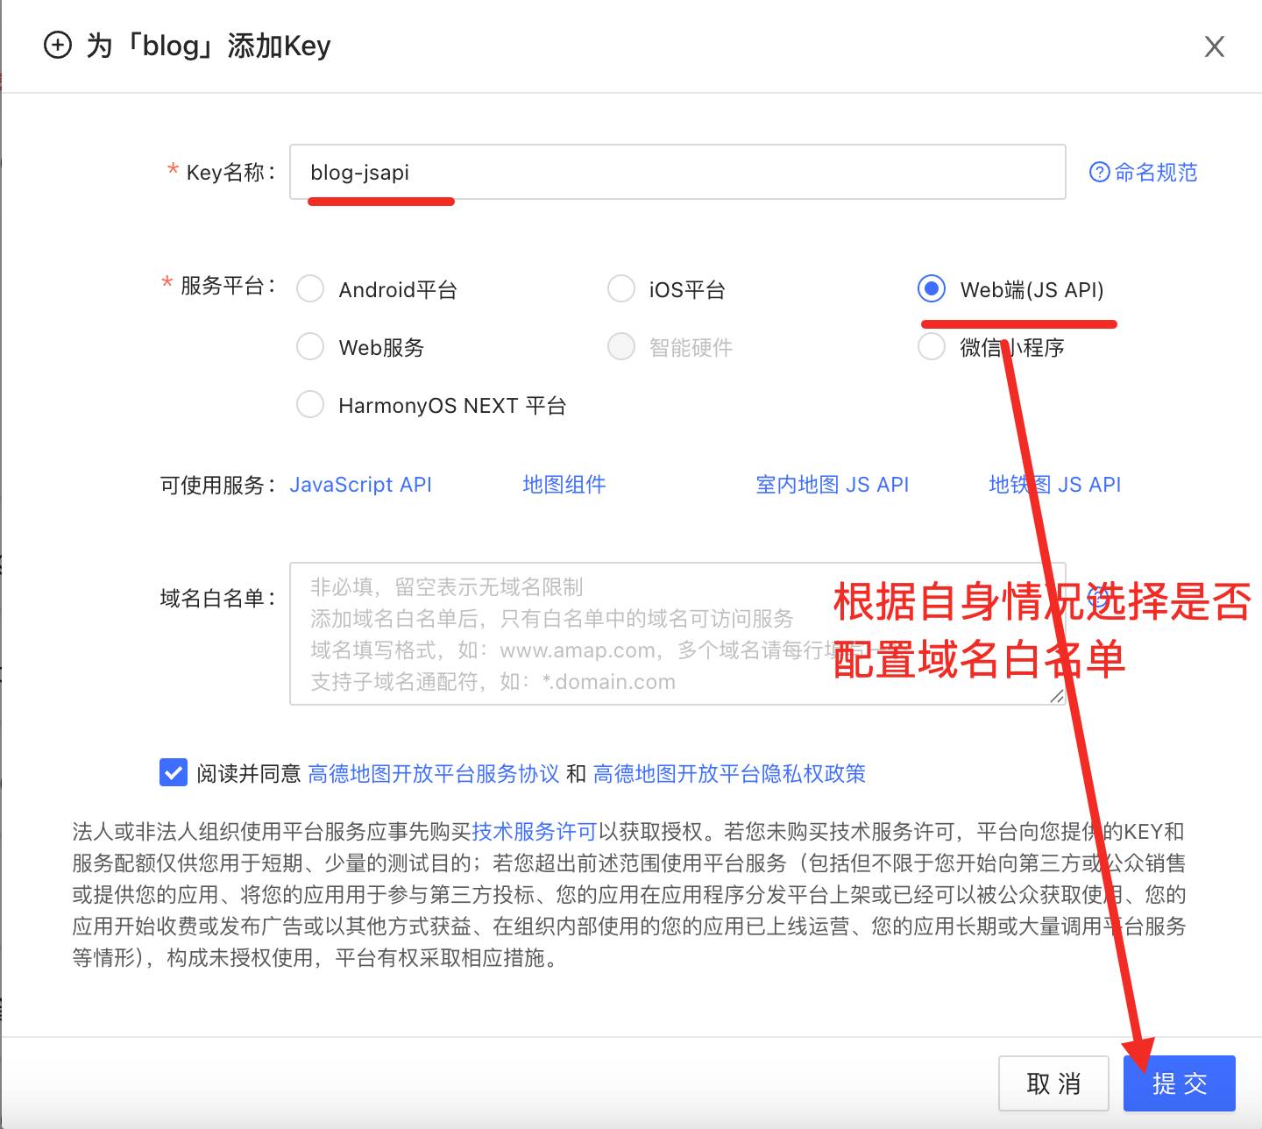Close the add Key dialog

[x=1214, y=46]
